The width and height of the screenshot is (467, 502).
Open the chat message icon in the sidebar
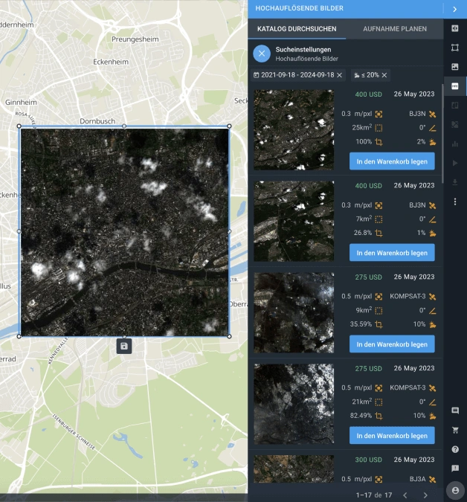tap(455, 411)
